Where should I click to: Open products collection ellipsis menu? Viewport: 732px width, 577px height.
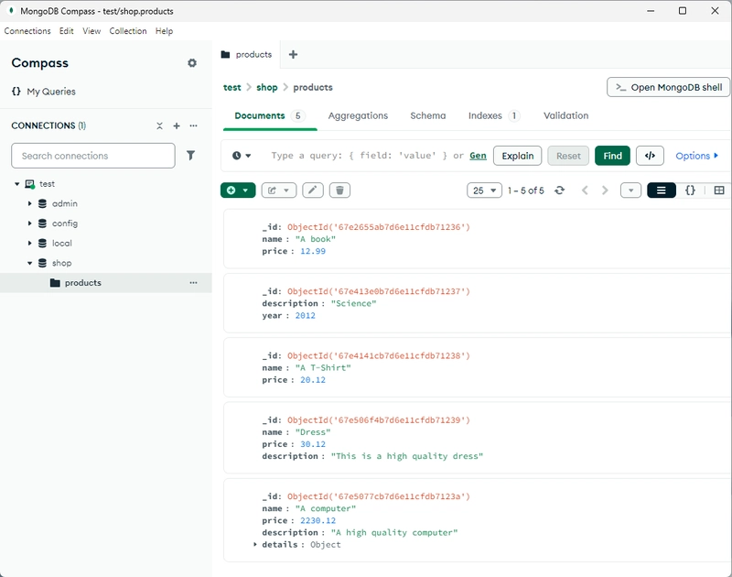(193, 283)
